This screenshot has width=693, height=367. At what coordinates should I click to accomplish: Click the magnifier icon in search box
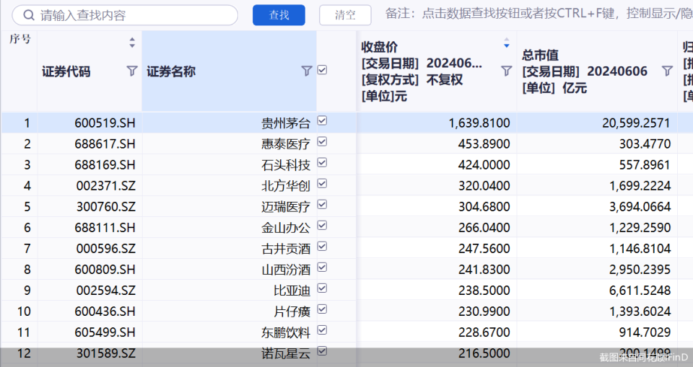29,15
